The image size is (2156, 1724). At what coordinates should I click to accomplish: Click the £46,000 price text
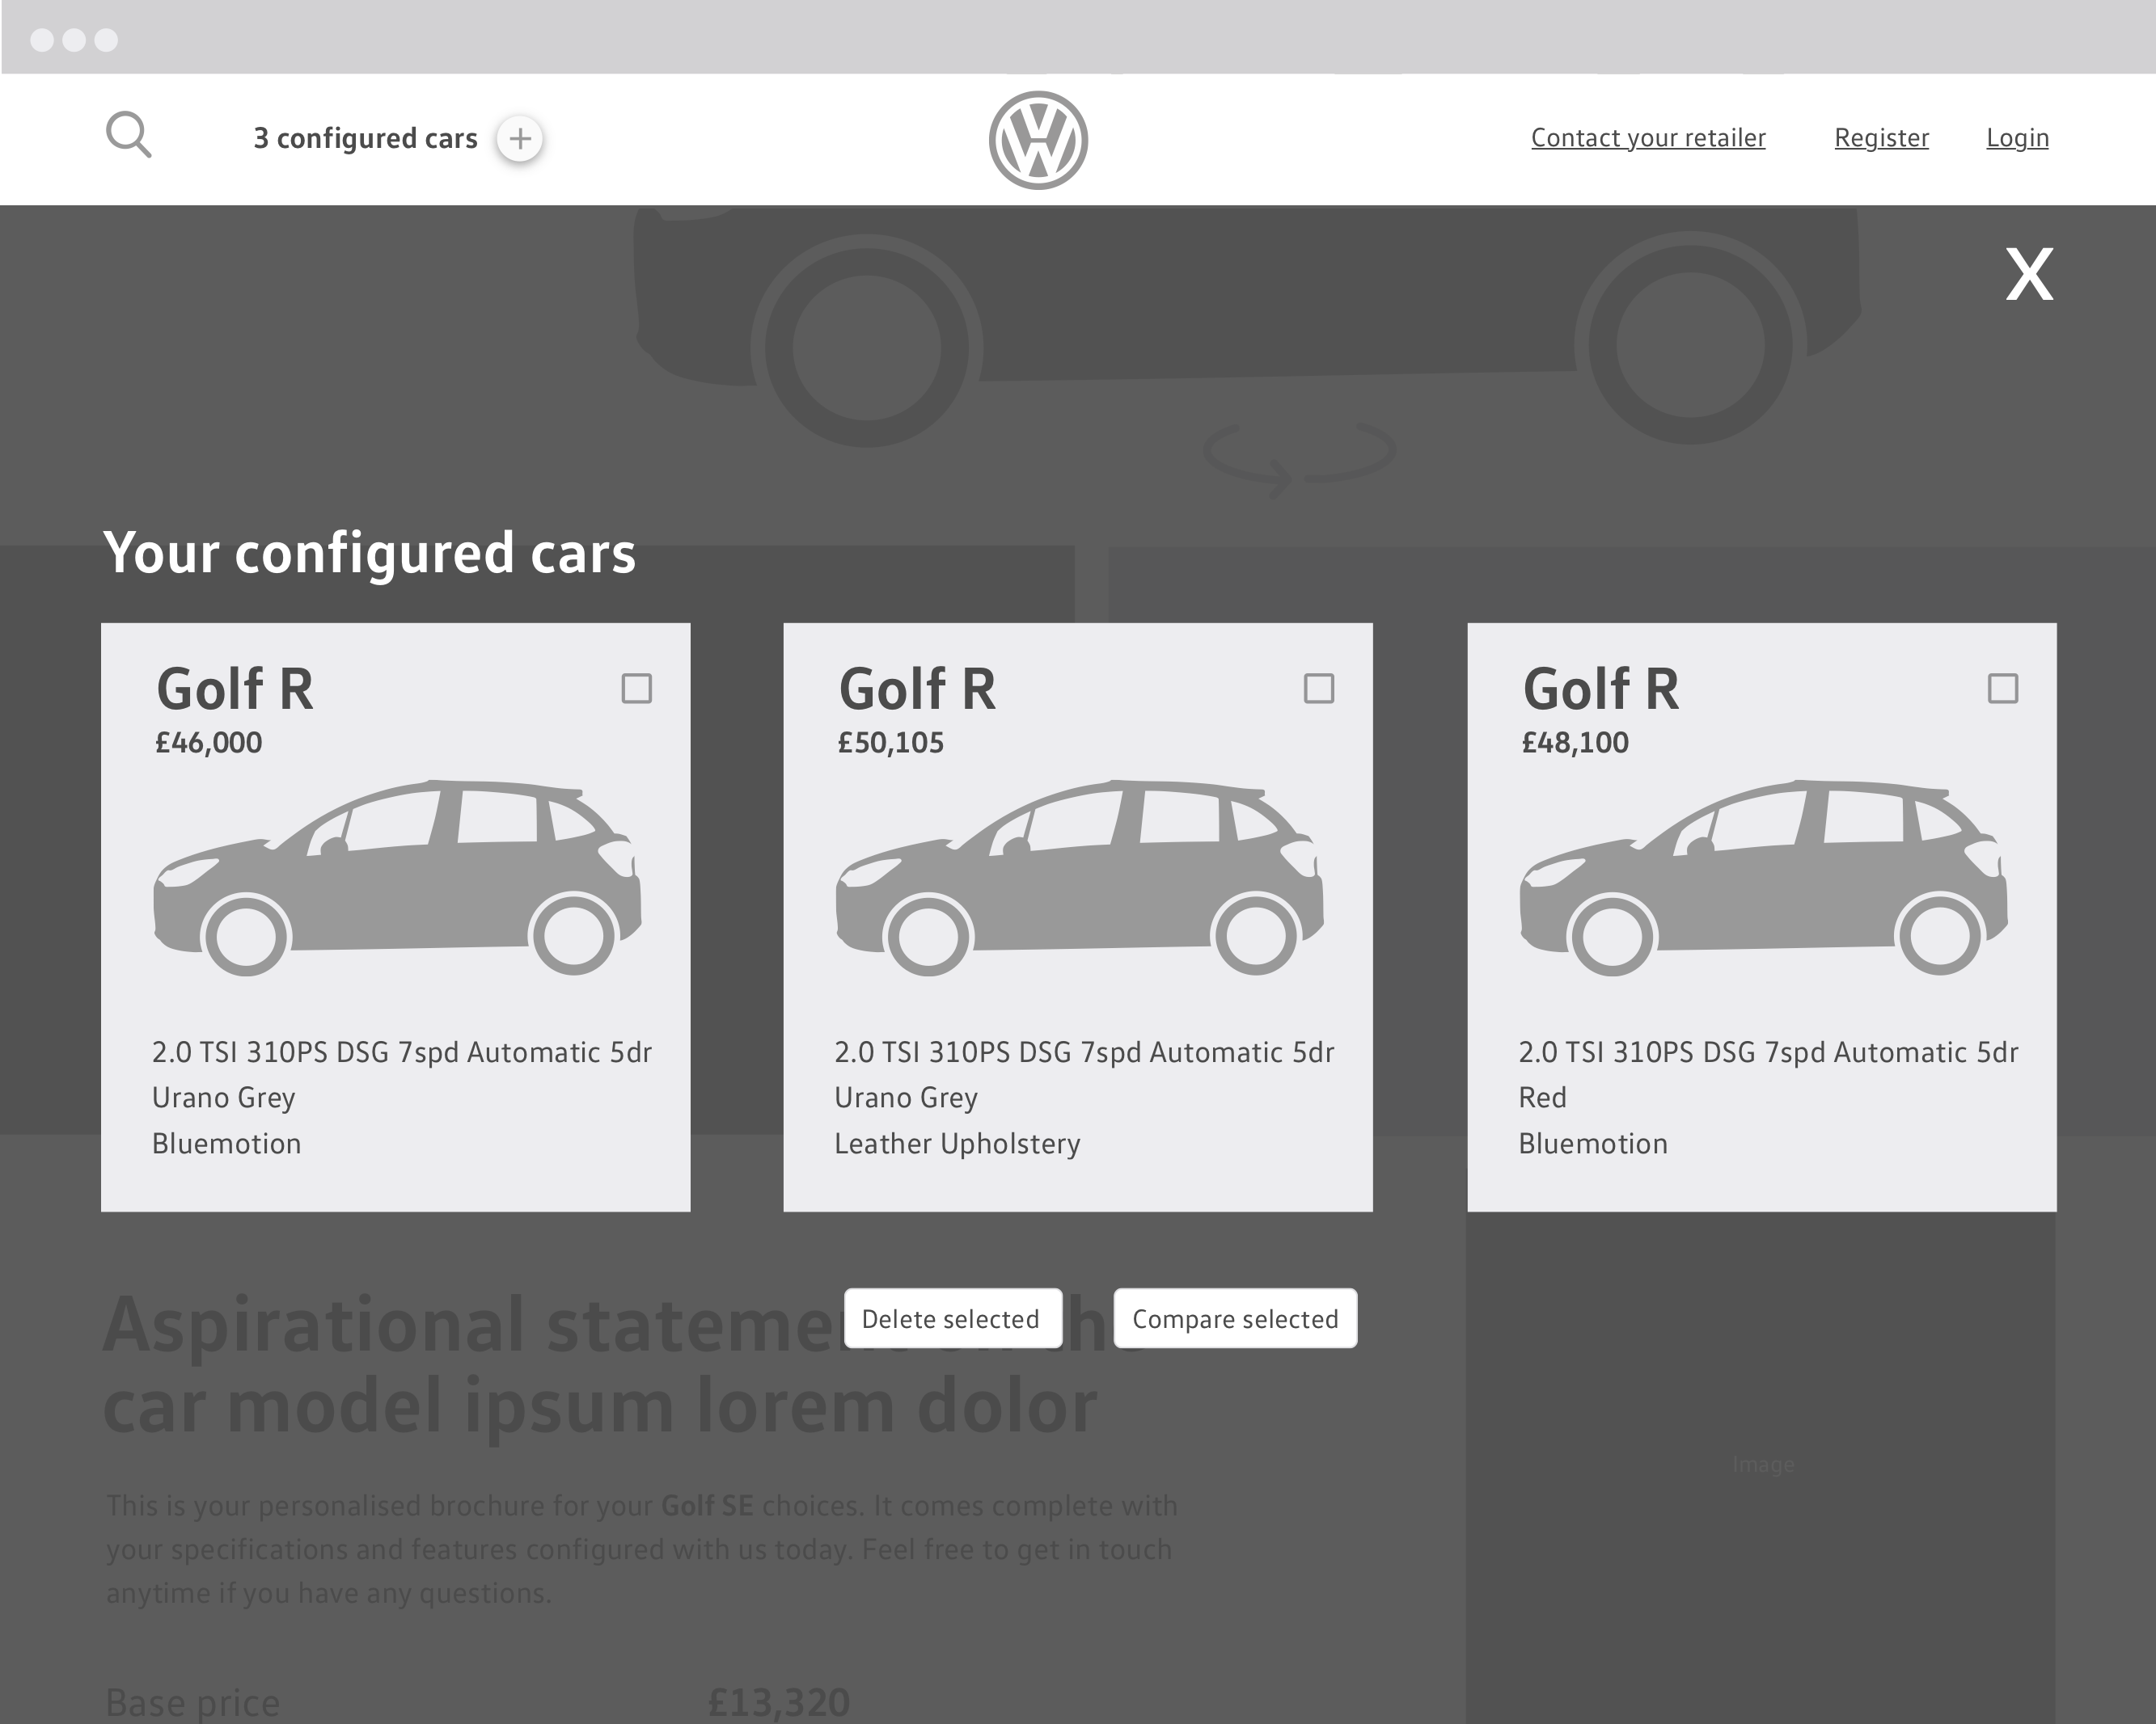coord(208,743)
